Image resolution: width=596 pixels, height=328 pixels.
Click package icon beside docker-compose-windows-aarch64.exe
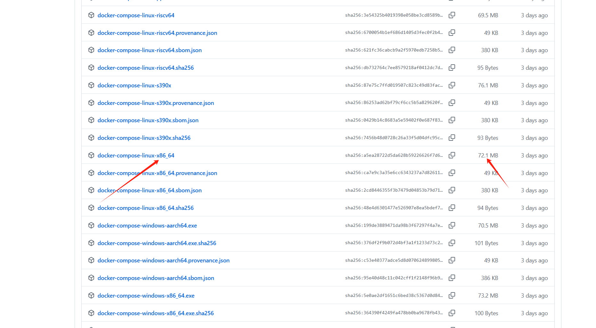coord(91,225)
